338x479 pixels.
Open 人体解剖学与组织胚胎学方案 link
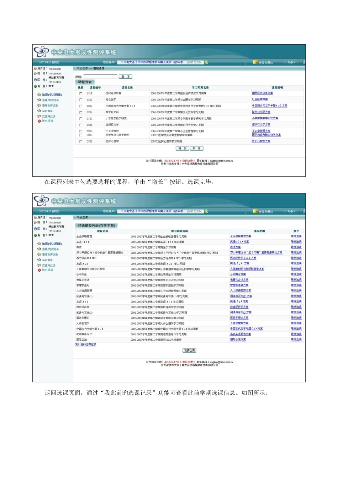click(247, 269)
